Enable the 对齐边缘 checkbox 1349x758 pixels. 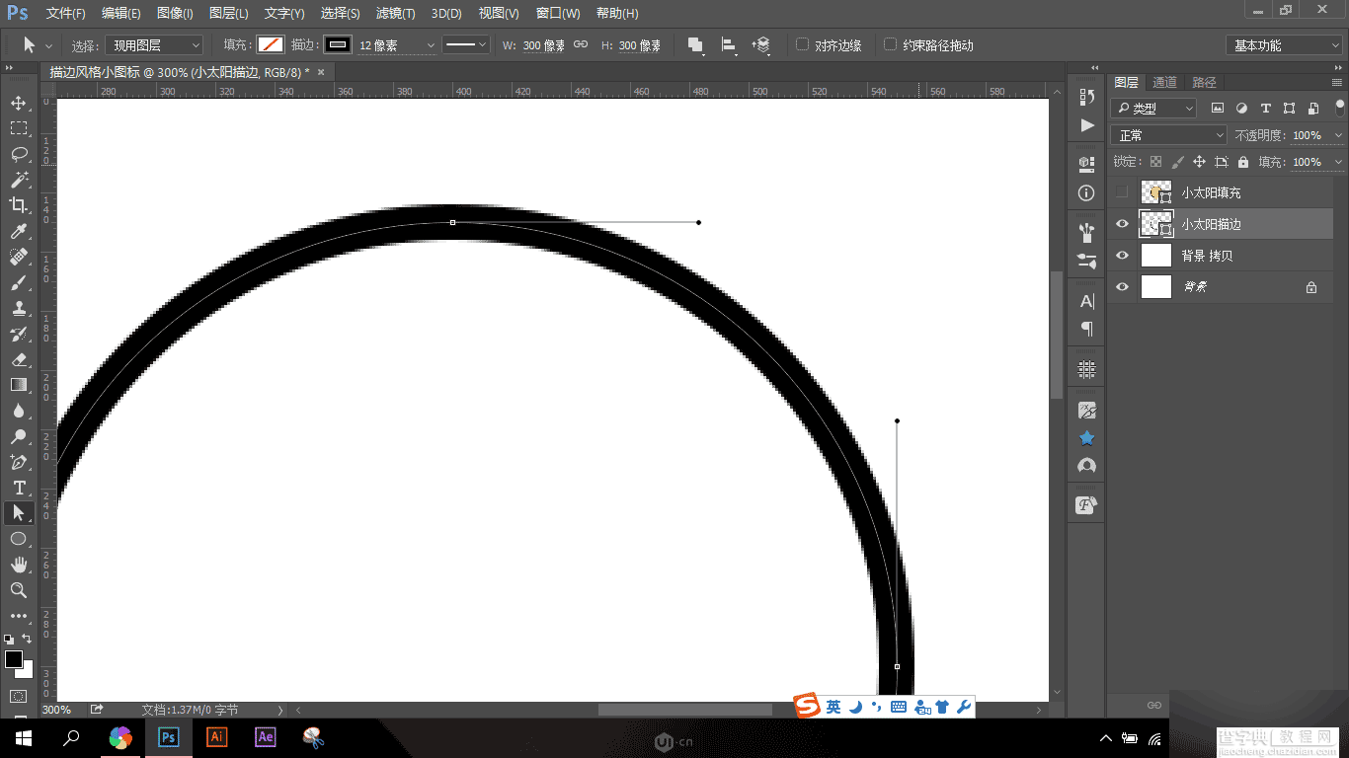[x=803, y=44]
